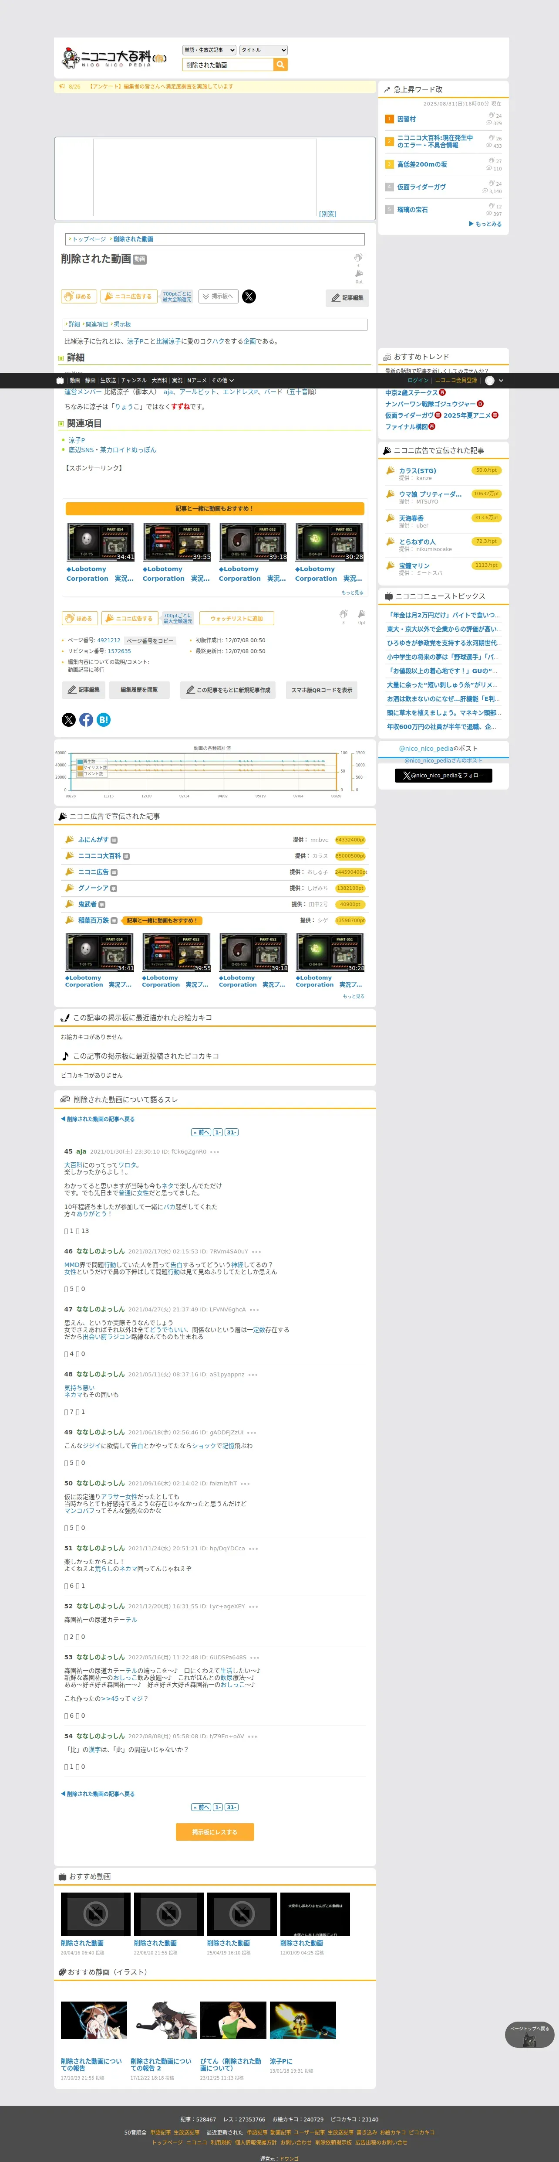Image resolution: width=559 pixels, height=2162 pixels.
Task: Click the ページ番号をコピー button
Action: pos(150,640)
